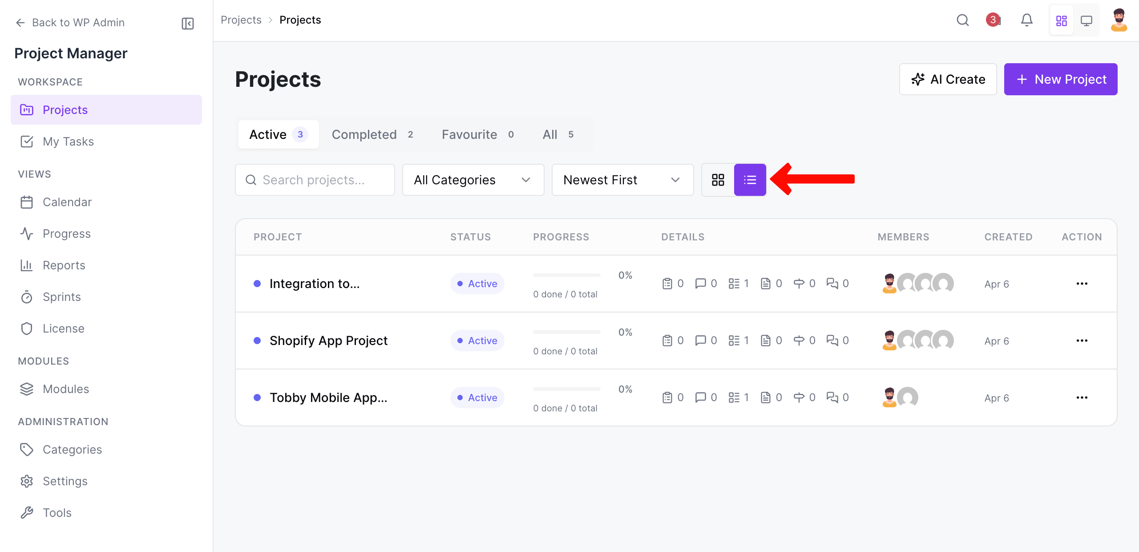Click the red notification count badge
1139x552 pixels.
pos(993,20)
